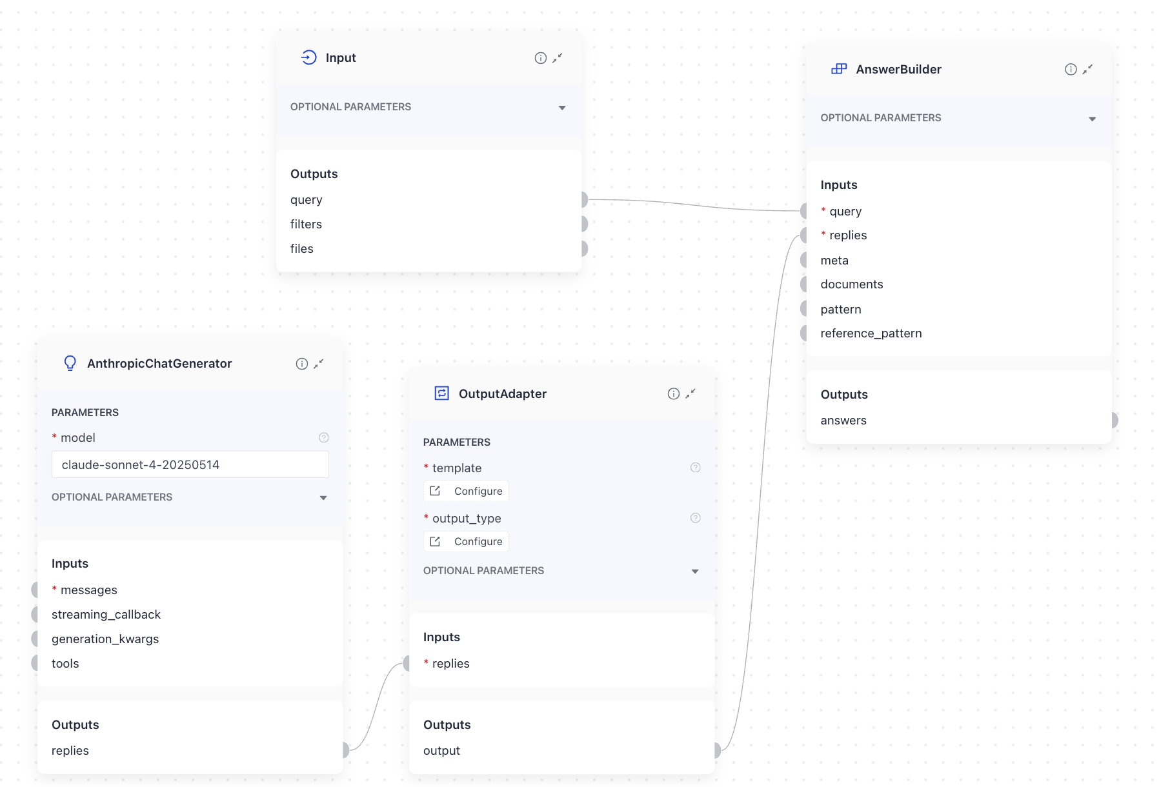Click the Input node's blue arrow icon
This screenshot has height=787, width=1159.
(x=308, y=57)
